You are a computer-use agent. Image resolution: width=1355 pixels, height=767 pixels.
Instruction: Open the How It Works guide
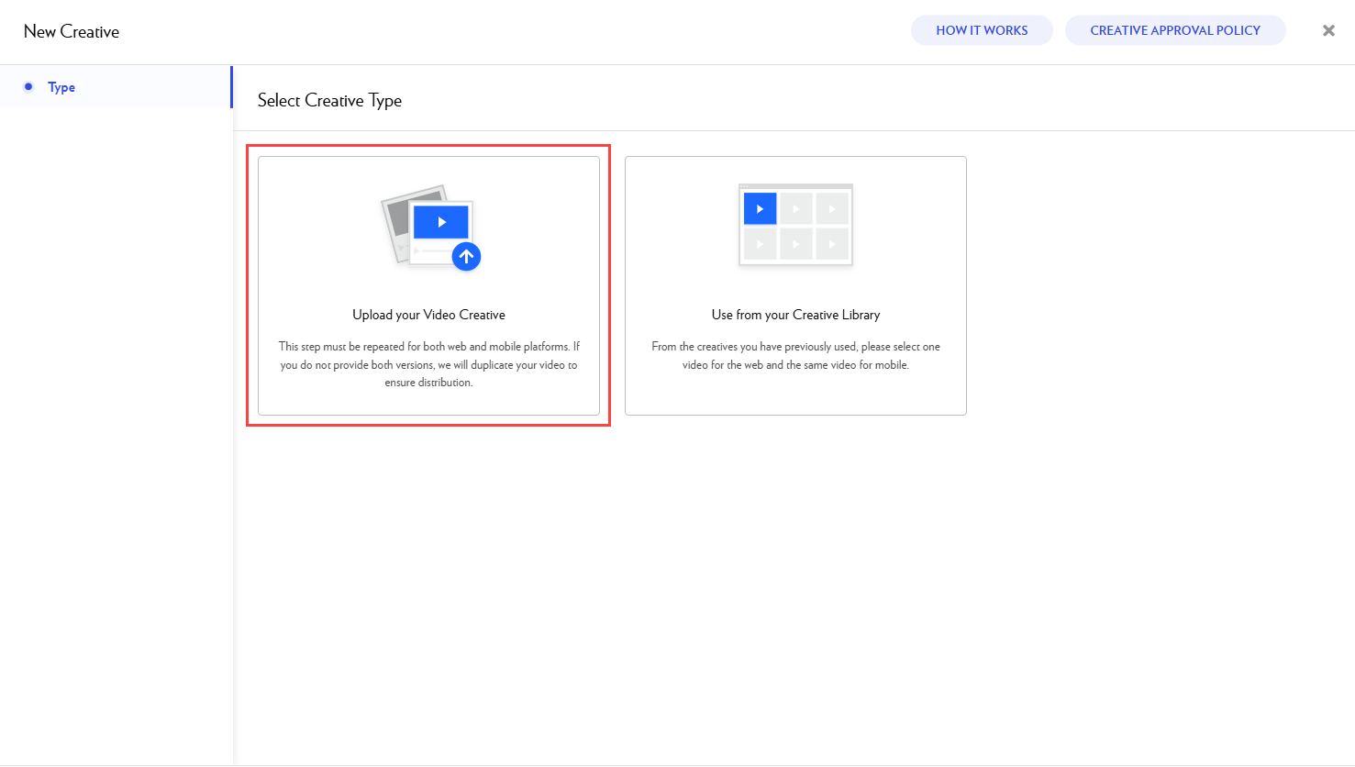click(982, 30)
